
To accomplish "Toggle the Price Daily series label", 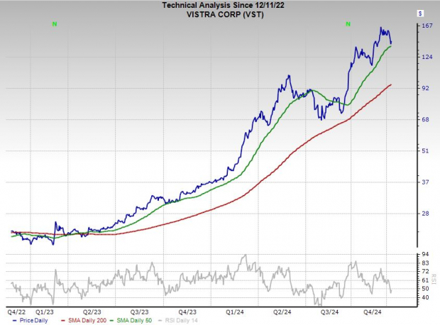I will pyautogui.click(x=37, y=321).
